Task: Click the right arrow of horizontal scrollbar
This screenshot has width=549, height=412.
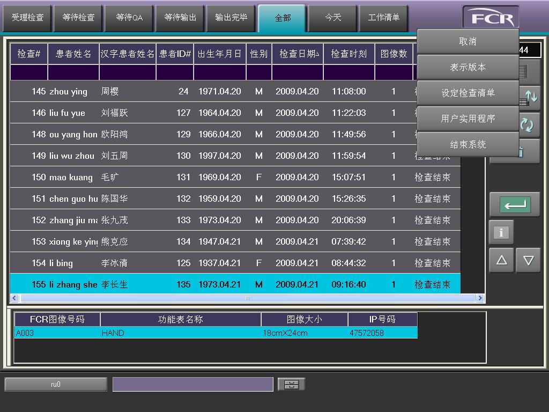Action: (x=480, y=298)
